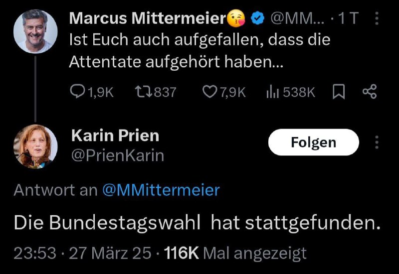Click the blue verified badge

click(x=257, y=19)
